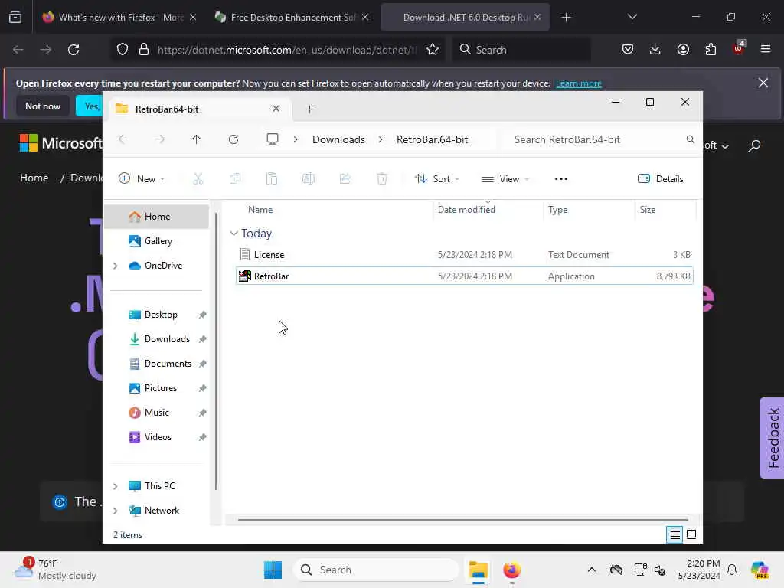Click Explorer's back navigation arrow
Image resolution: width=784 pixels, height=588 pixels.
(123, 139)
